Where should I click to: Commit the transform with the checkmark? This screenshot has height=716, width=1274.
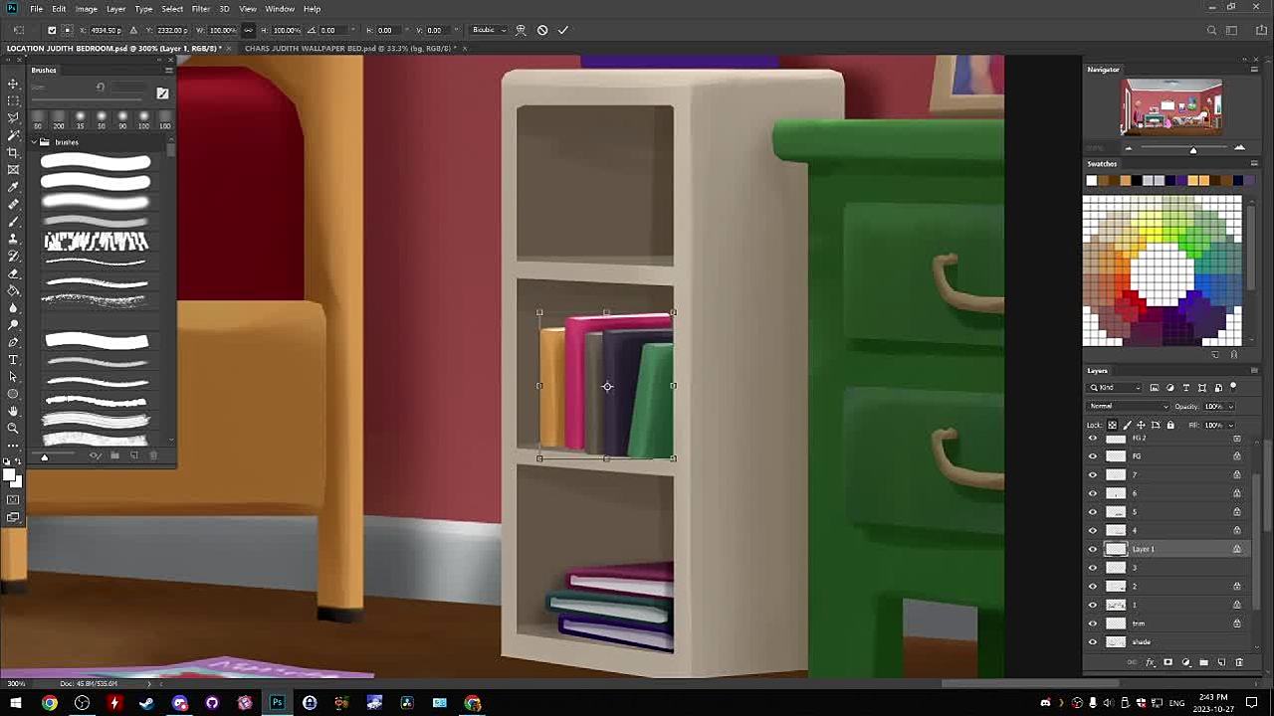tap(562, 30)
